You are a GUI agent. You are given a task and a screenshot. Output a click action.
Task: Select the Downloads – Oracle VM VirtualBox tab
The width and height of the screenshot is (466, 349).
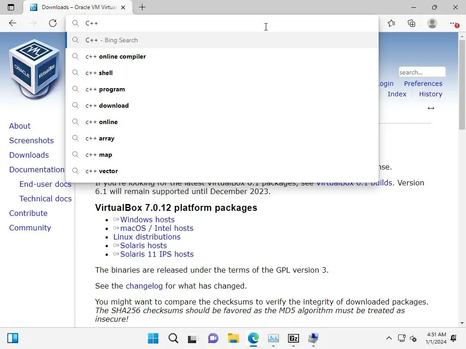pos(78,7)
